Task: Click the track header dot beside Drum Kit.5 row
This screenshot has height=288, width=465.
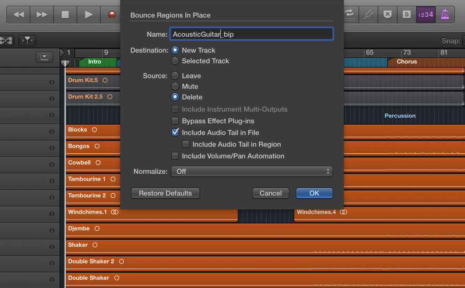Action: coord(52,82)
